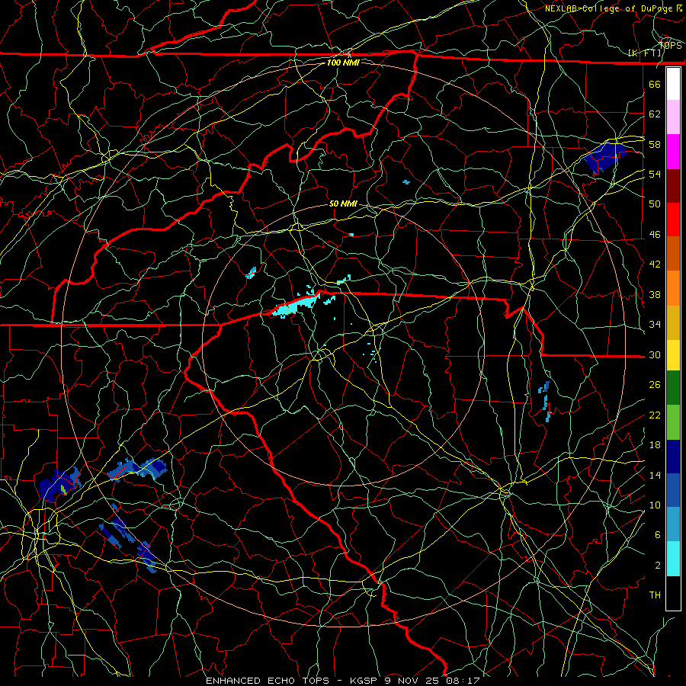Click the navy blue echo at the right edge

pyautogui.click(x=605, y=156)
